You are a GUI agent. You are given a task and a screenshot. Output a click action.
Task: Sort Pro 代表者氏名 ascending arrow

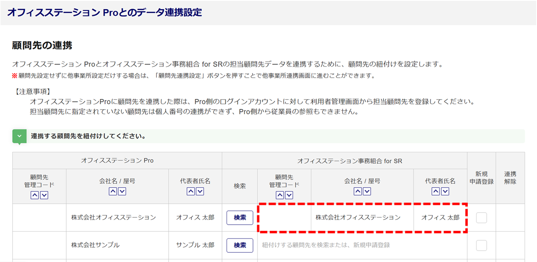pyautogui.click(x=190, y=191)
